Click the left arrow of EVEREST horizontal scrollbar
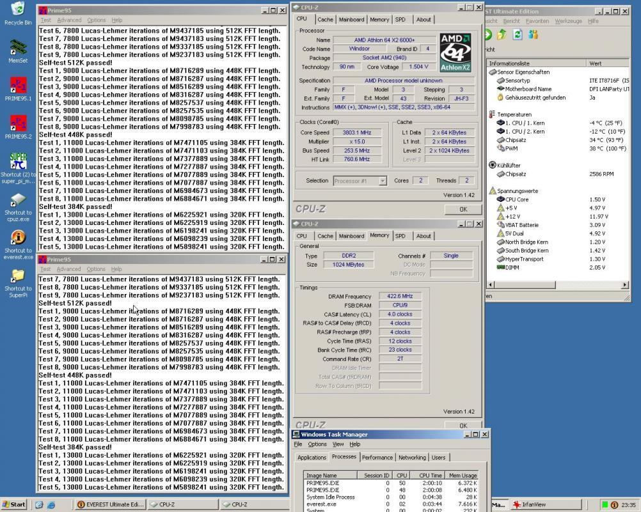641x512 pixels. [491, 284]
